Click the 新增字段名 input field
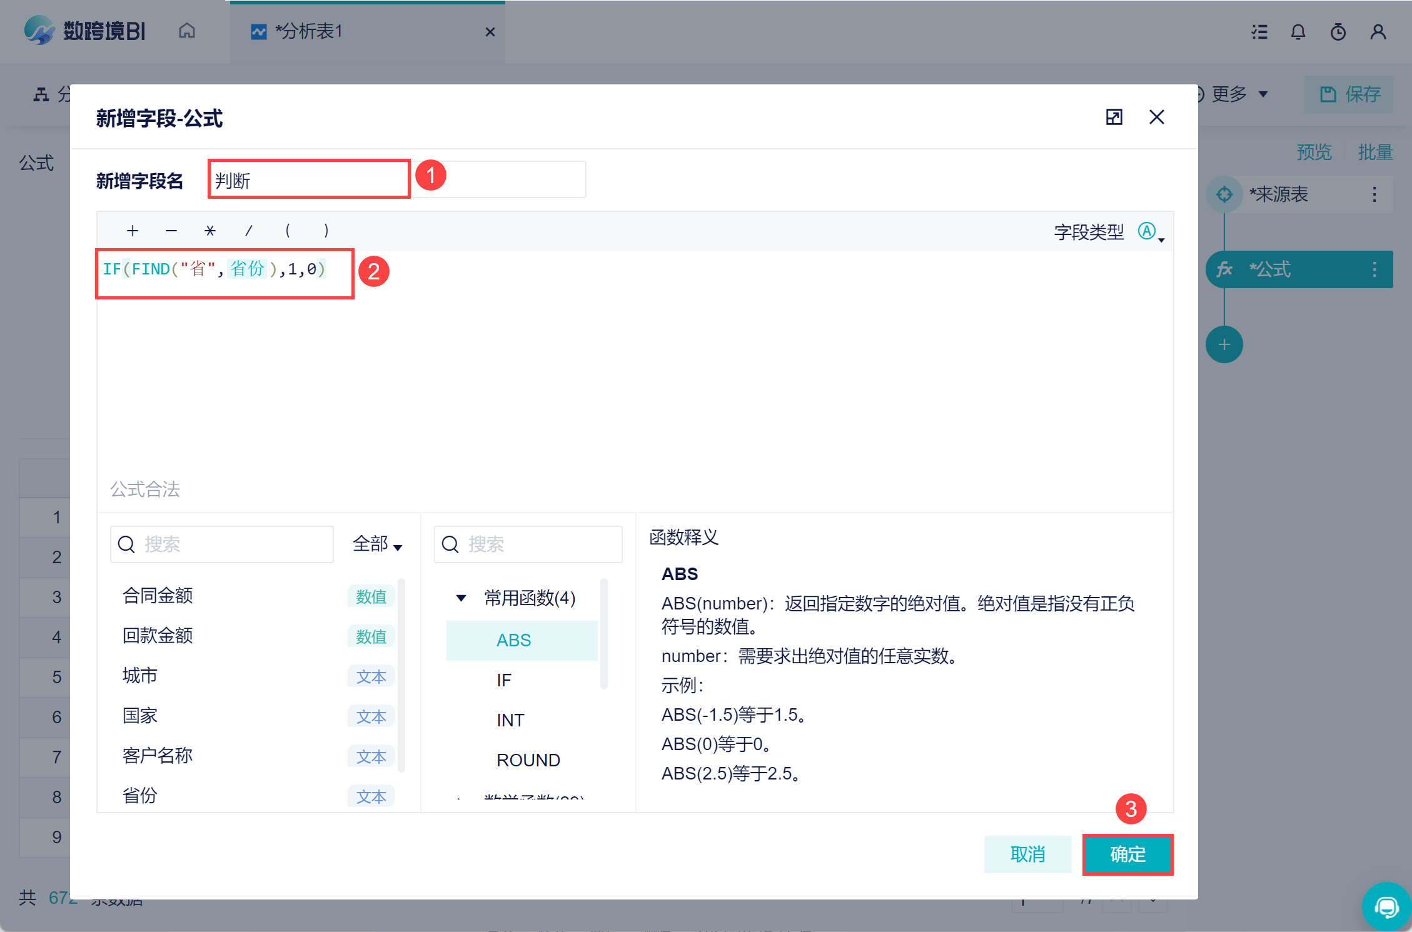The image size is (1412, 932). [398, 180]
